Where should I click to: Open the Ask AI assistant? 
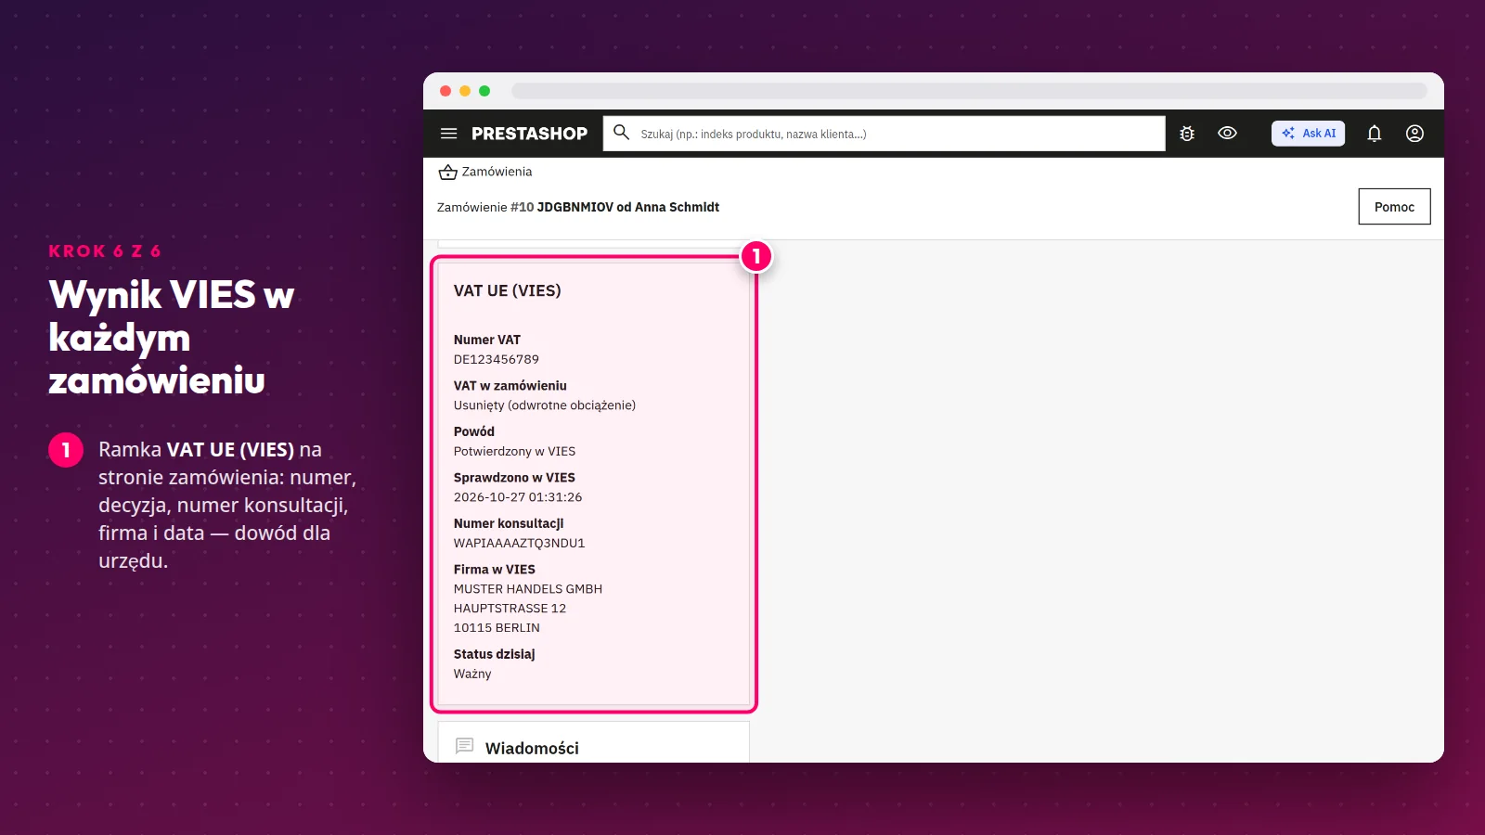(1309, 134)
